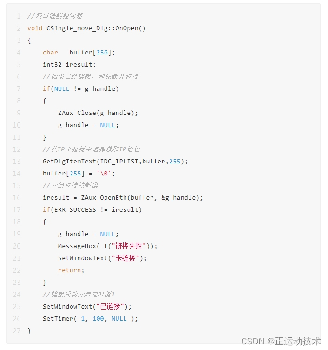This screenshot has height=350, width=328.
Task: Click the char buffer[256] declaration
Action: tap(79, 53)
